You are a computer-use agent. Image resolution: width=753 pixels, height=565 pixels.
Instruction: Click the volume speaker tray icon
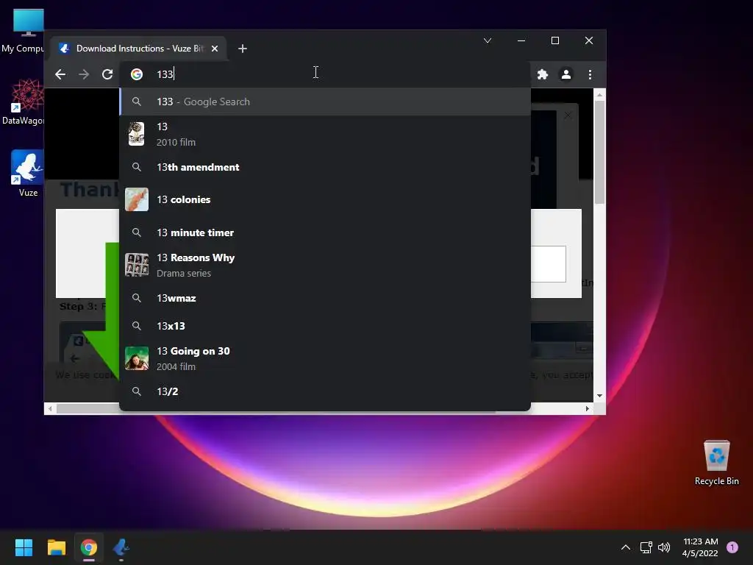pyautogui.click(x=664, y=547)
